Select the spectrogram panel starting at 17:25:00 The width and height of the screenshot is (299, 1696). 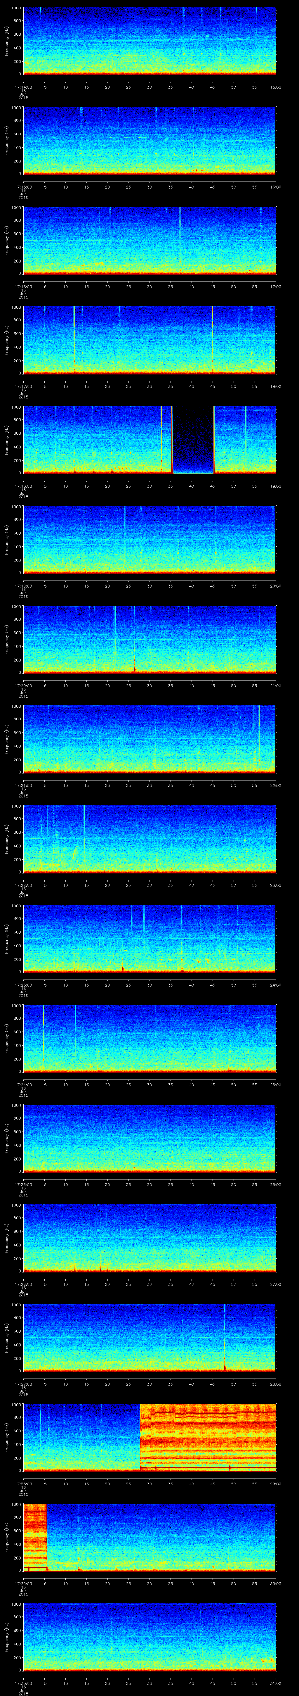coord(149,1138)
